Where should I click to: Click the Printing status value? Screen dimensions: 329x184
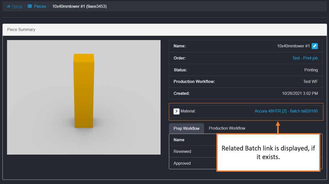[x=311, y=70]
